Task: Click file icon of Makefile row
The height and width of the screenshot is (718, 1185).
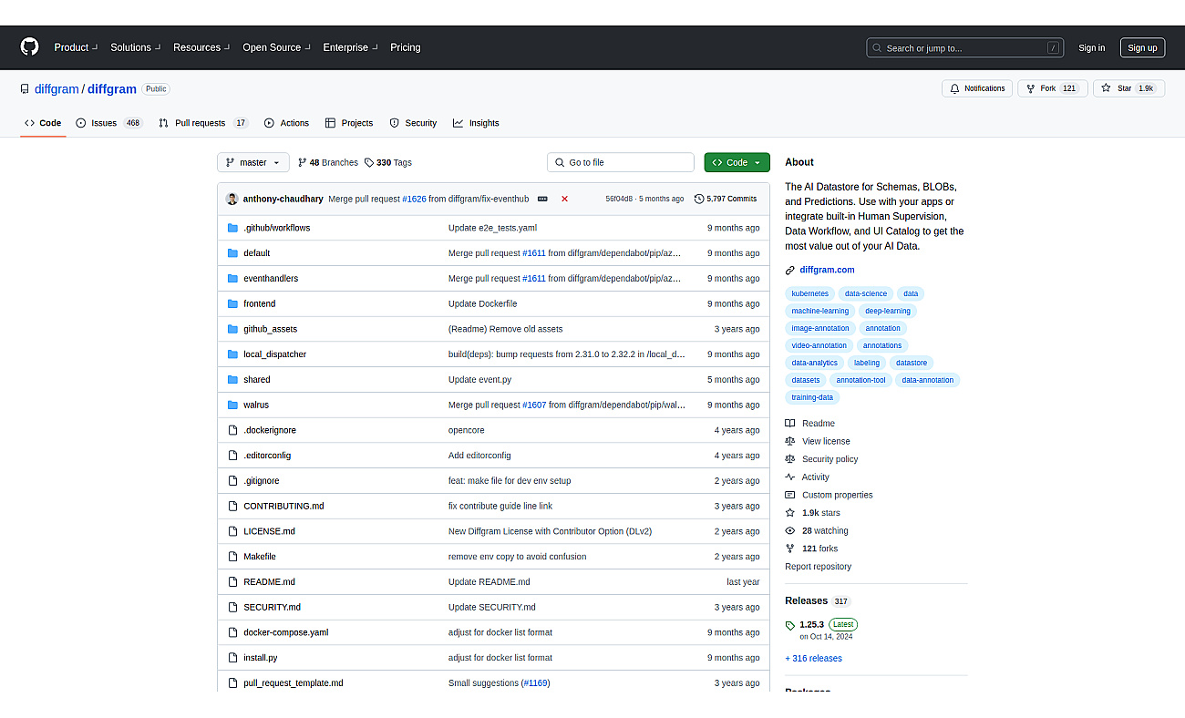Action: coord(233,557)
